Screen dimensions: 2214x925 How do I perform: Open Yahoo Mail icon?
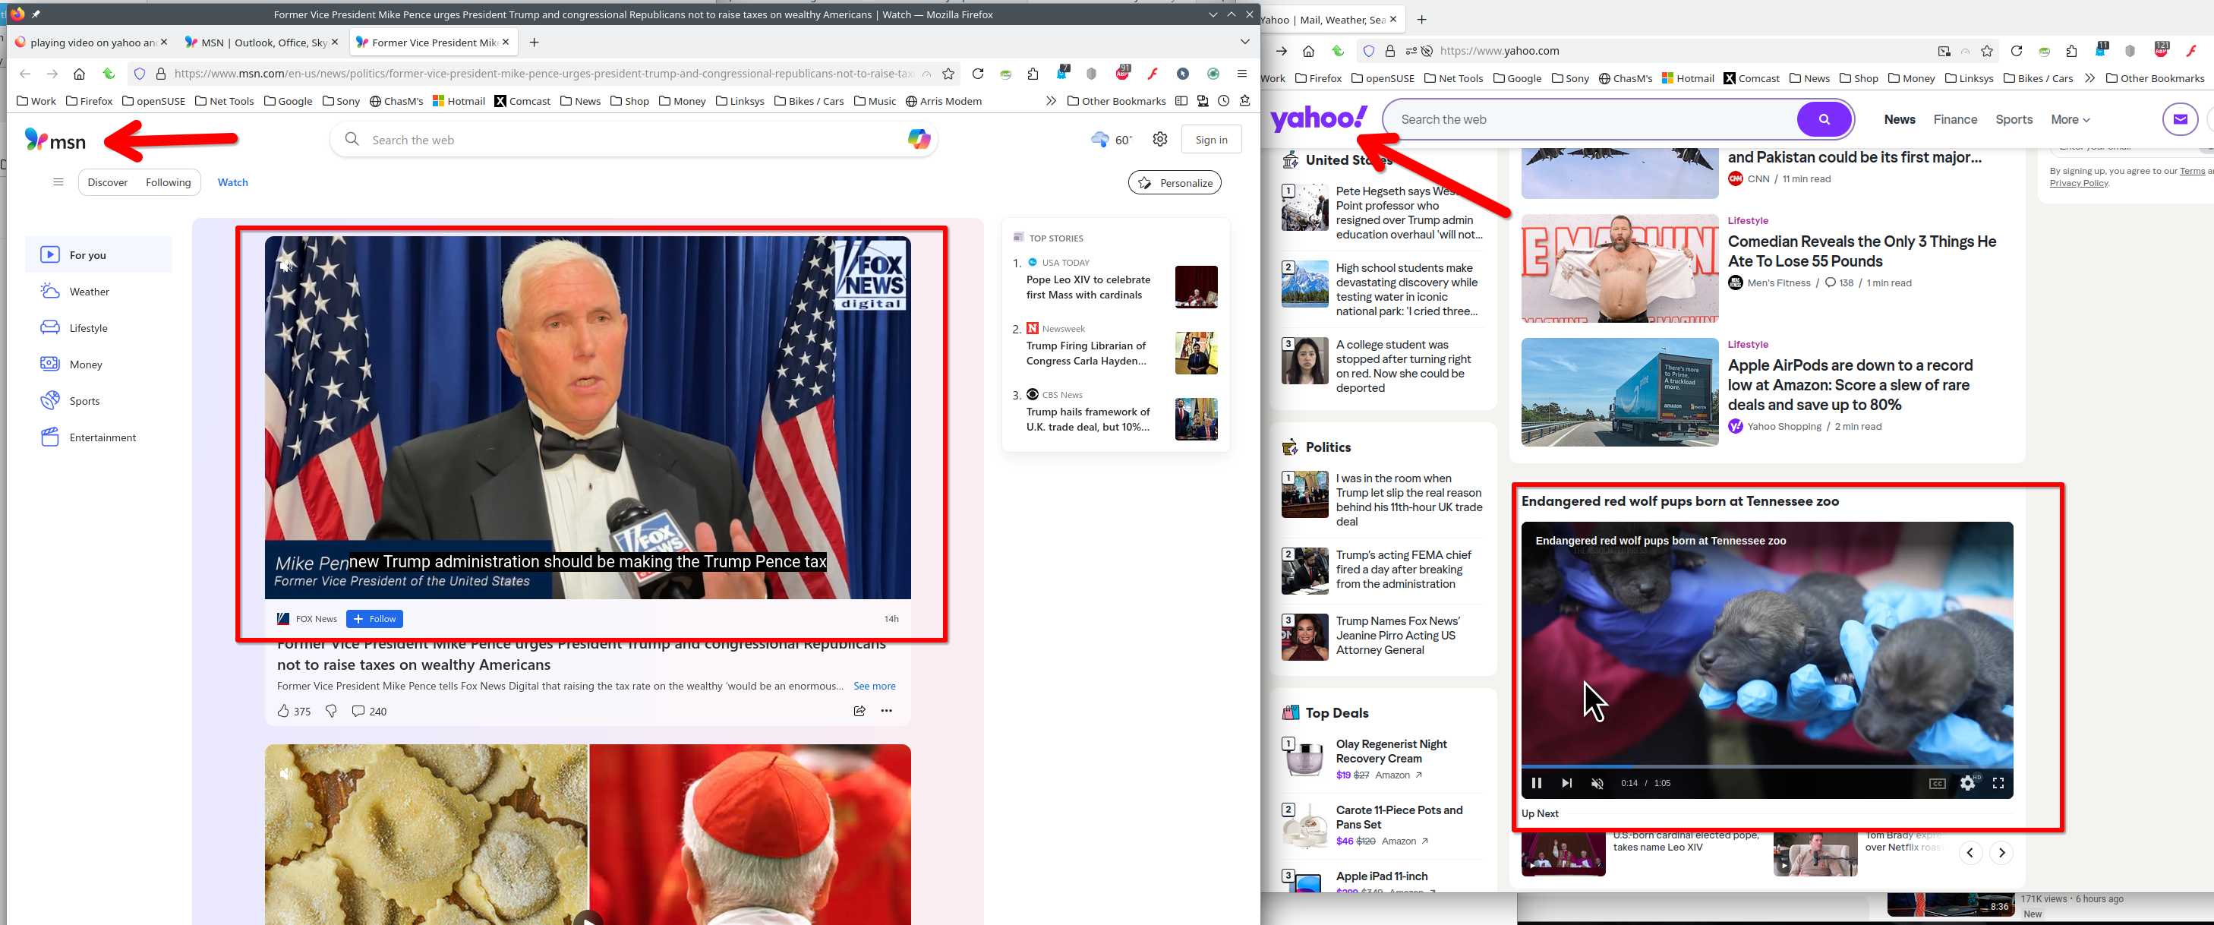(x=2181, y=119)
